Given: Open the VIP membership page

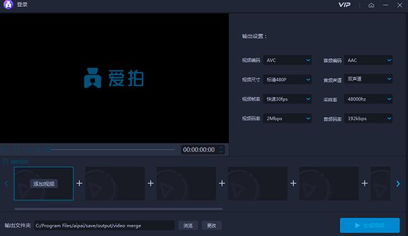Looking at the screenshot, I should (345, 5).
